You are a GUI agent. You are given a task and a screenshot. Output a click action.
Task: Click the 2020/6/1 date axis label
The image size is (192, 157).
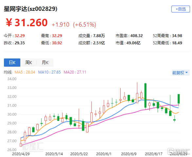[x=104, y=154]
